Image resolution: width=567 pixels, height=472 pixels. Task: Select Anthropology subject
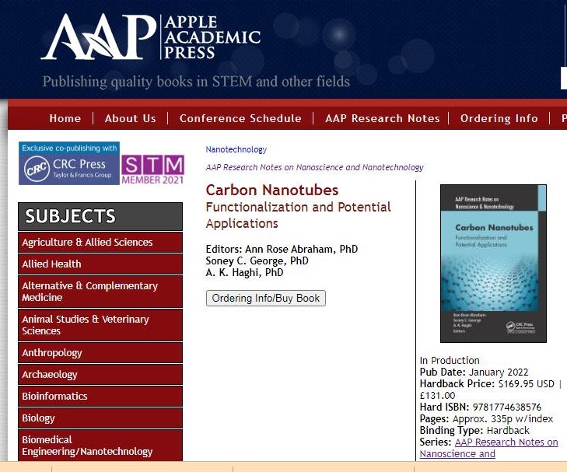(100, 353)
